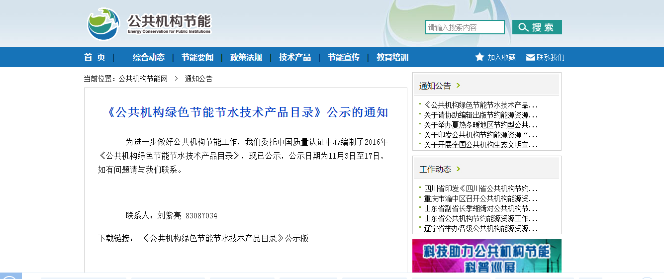
Task: Click the 公共机构节能 site logo
Action: coord(149,24)
